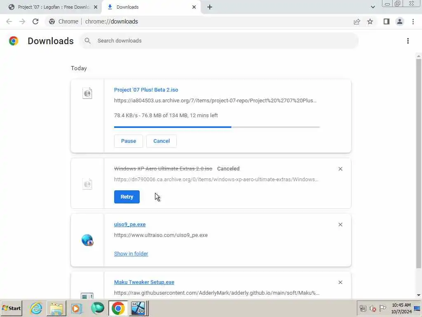Click the search magnifier icon
This screenshot has width=422, height=317.
(x=87, y=41)
